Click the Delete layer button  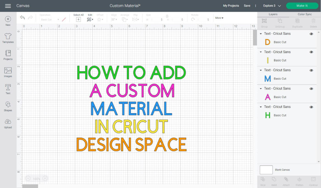[x=314, y=23]
